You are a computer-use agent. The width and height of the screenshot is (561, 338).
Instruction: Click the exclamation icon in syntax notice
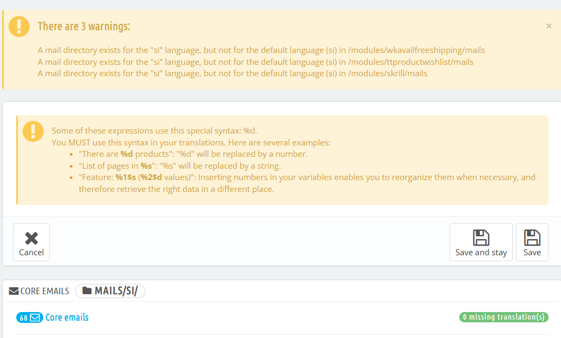click(34, 131)
